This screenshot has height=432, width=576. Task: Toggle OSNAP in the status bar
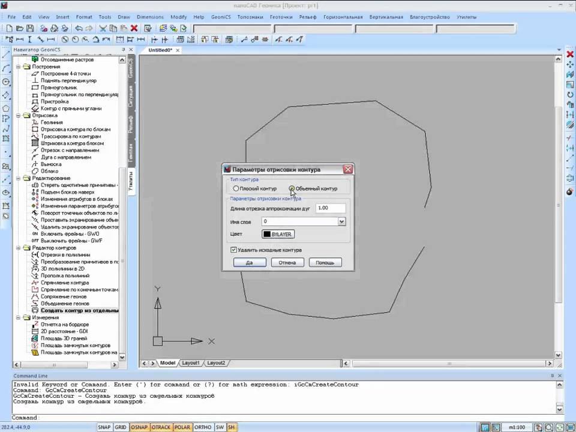[140, 427]
